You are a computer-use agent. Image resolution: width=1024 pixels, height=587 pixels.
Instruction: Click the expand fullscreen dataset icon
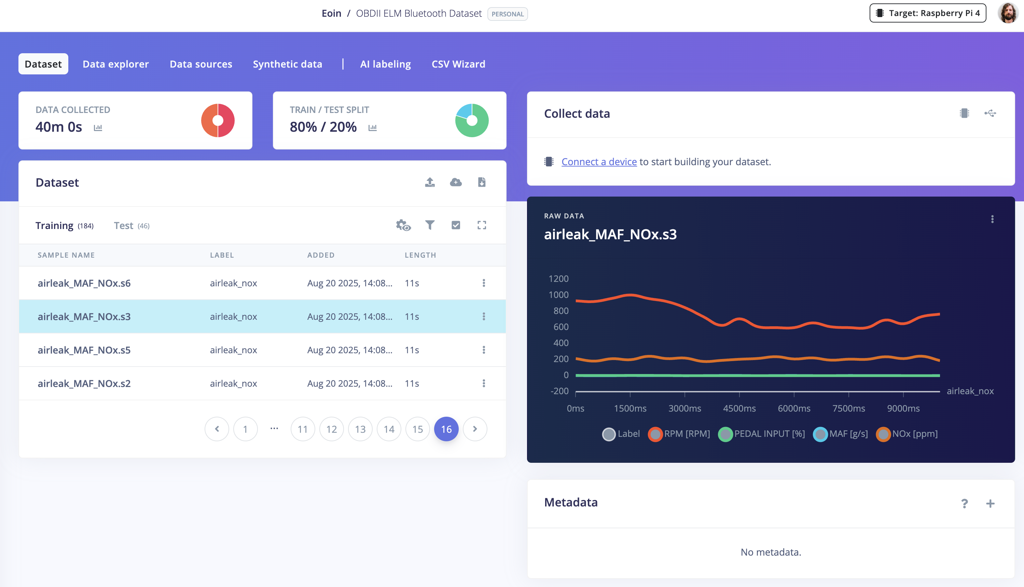(481, 225)
